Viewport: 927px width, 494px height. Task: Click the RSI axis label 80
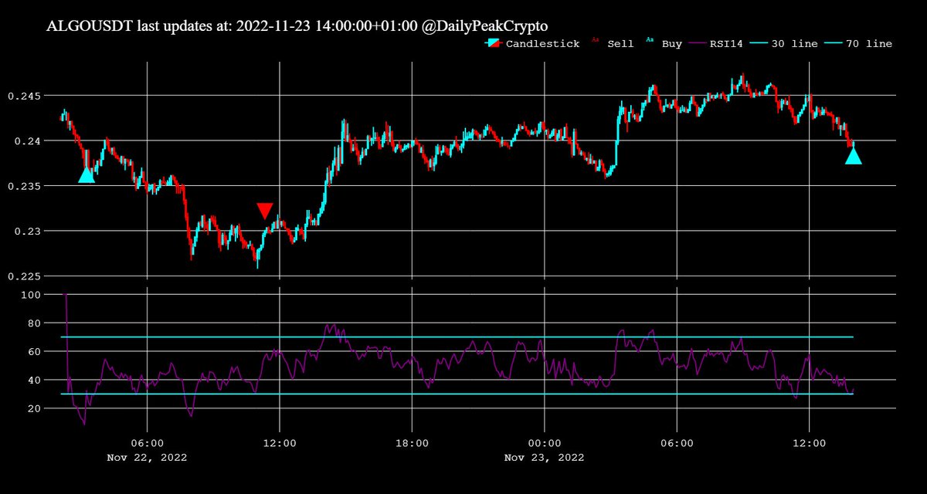coord(35,323)
